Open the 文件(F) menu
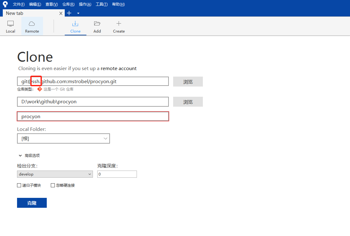The image size is (350, 236). click(19, 4)
